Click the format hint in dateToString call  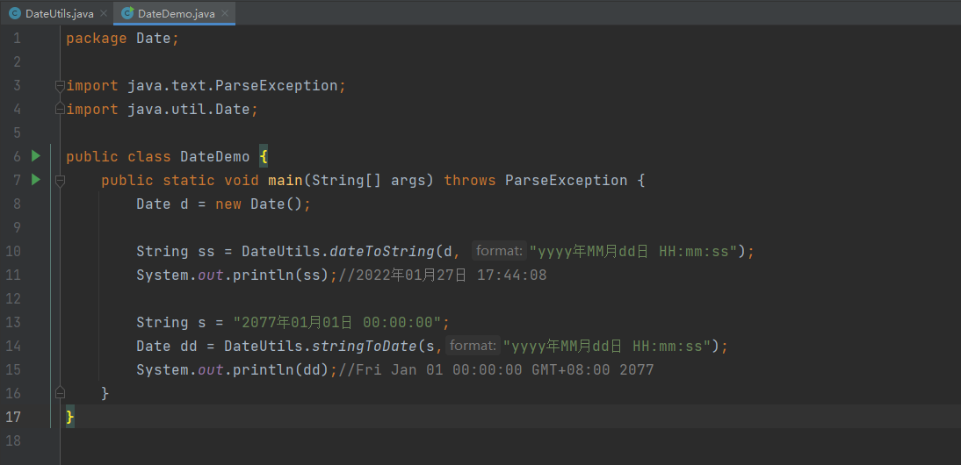pyautogui.click(x=499, y=251)
